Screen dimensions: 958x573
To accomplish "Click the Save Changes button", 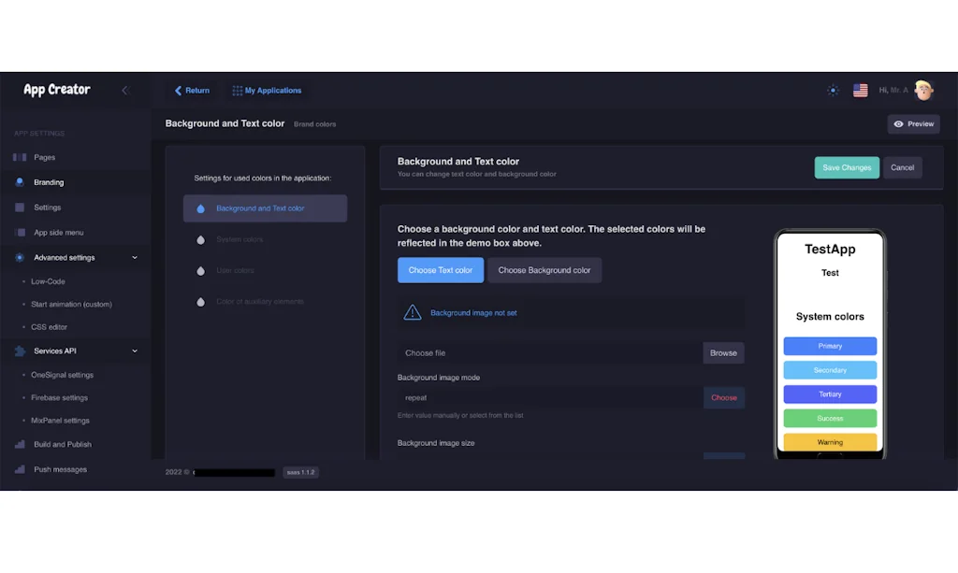I will 847,167.
